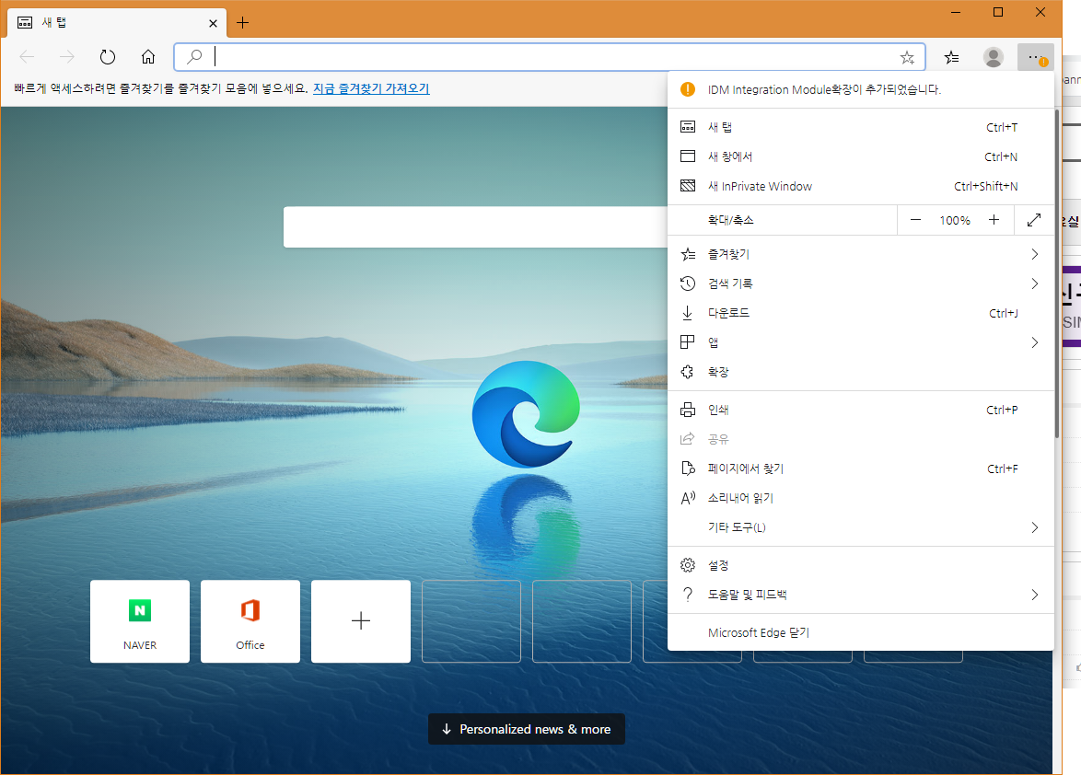Open the user profile avatar

click(x=994, y=57)
